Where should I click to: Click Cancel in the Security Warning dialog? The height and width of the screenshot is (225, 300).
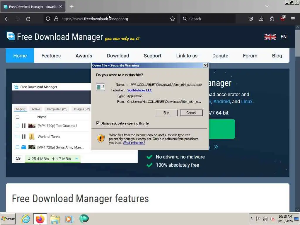191,113
